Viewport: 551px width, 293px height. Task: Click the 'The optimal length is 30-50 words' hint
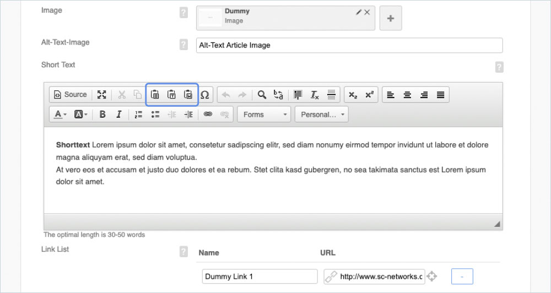[x=94, y=235]
